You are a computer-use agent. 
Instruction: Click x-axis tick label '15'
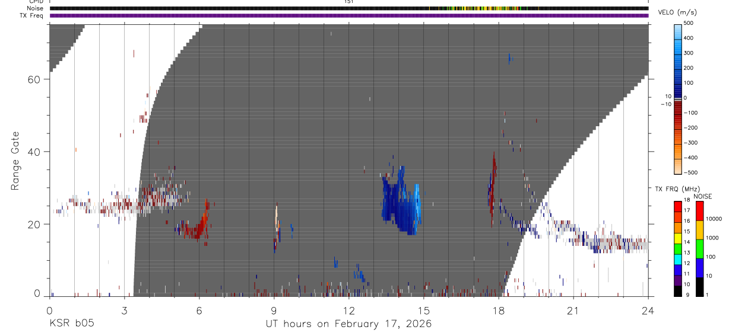(424, 311)
